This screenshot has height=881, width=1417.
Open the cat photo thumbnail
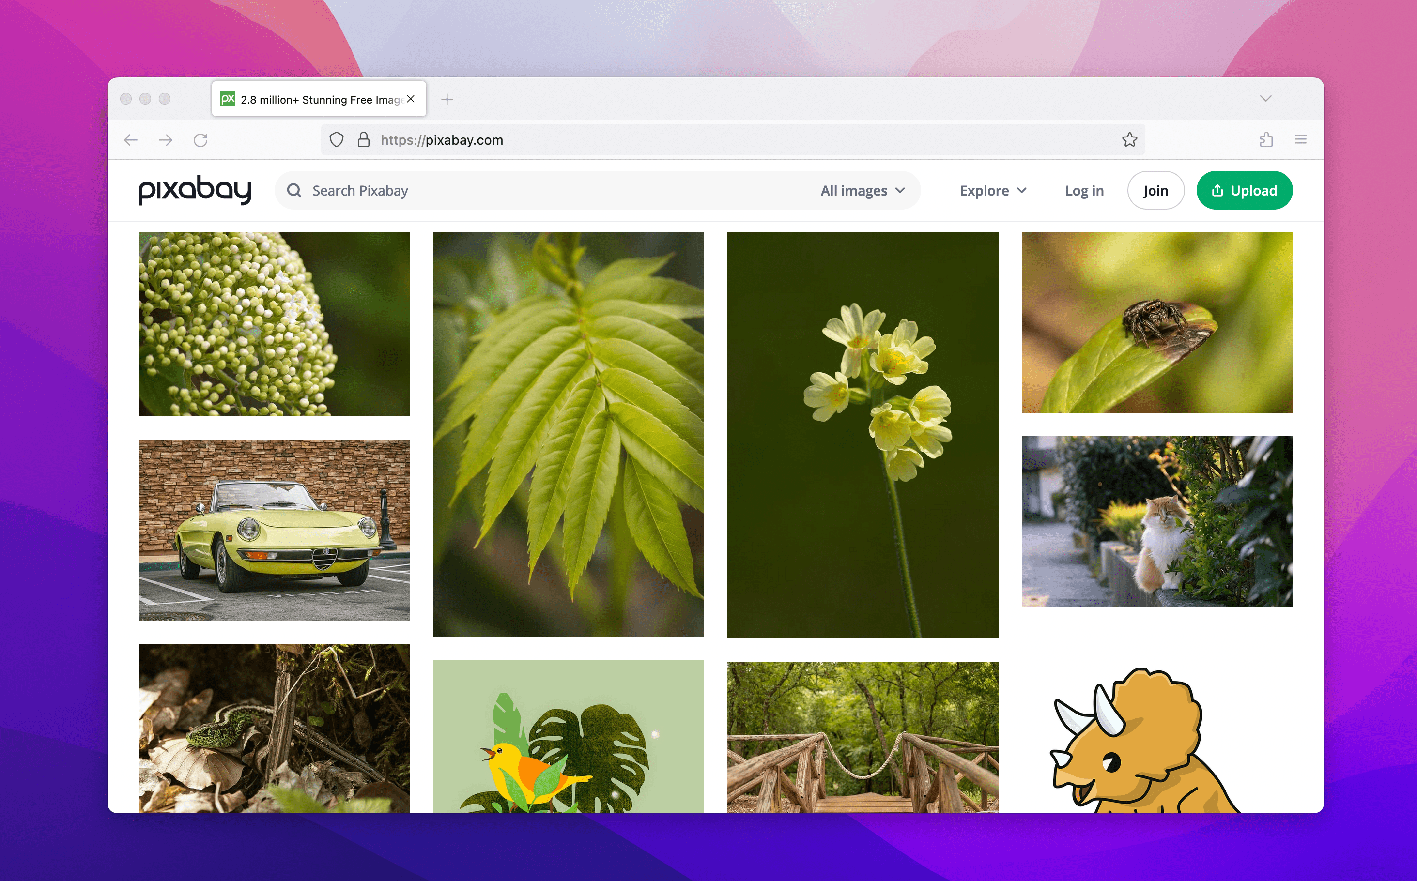1156,522
